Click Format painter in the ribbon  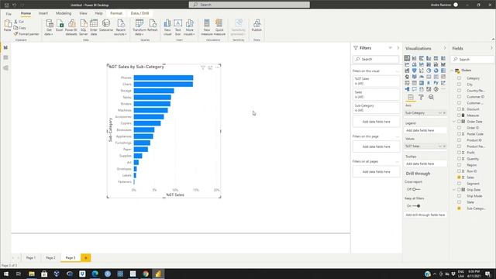(26, 34)
